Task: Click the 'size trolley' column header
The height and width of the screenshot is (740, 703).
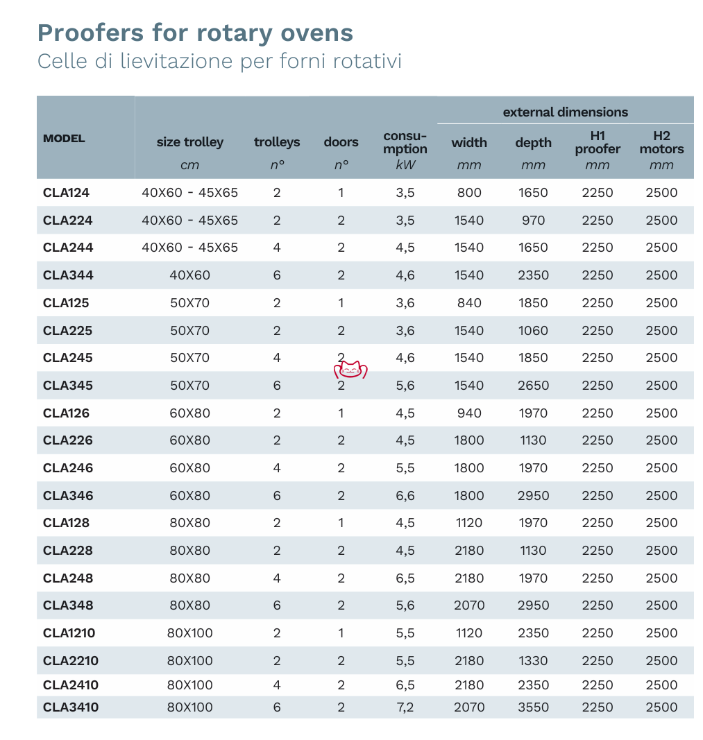Action: (189, 142)
